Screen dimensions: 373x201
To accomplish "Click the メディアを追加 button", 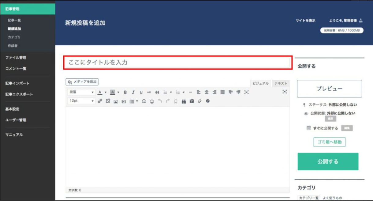I will coord(82,82).
